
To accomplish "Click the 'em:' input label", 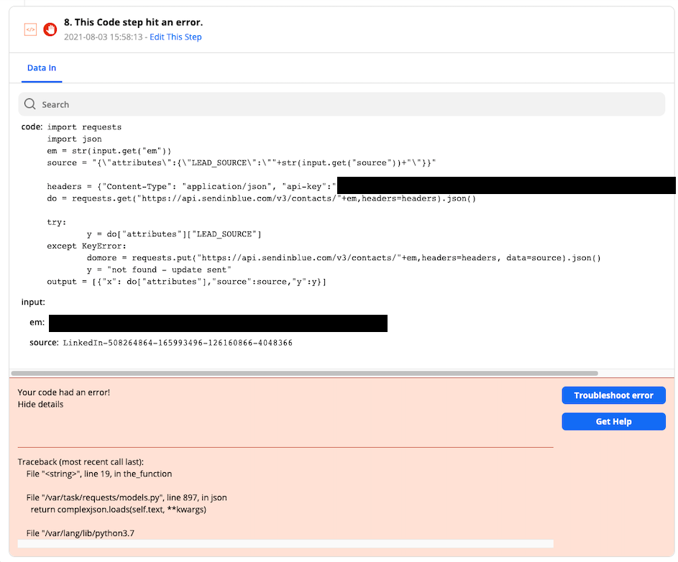I will coord(37,323).
